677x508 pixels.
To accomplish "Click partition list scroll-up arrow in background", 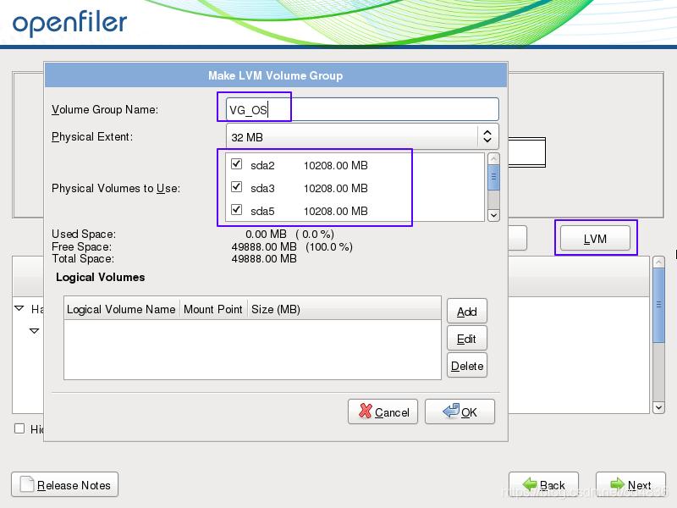I will pyautogui.click(x=658, y=262).
